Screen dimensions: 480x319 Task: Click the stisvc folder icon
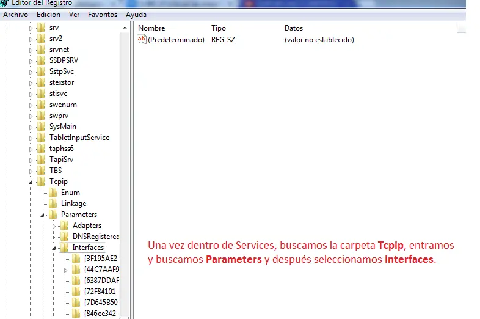click(x=42, y=94)
